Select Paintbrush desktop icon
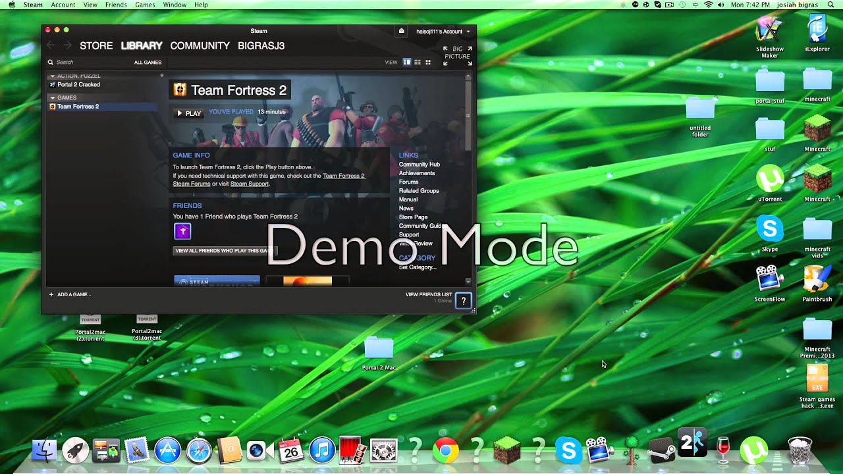 click(817, 284)
